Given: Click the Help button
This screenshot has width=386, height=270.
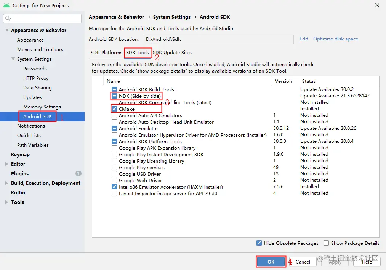Looking at the screenshot, I should click(367, 262).
